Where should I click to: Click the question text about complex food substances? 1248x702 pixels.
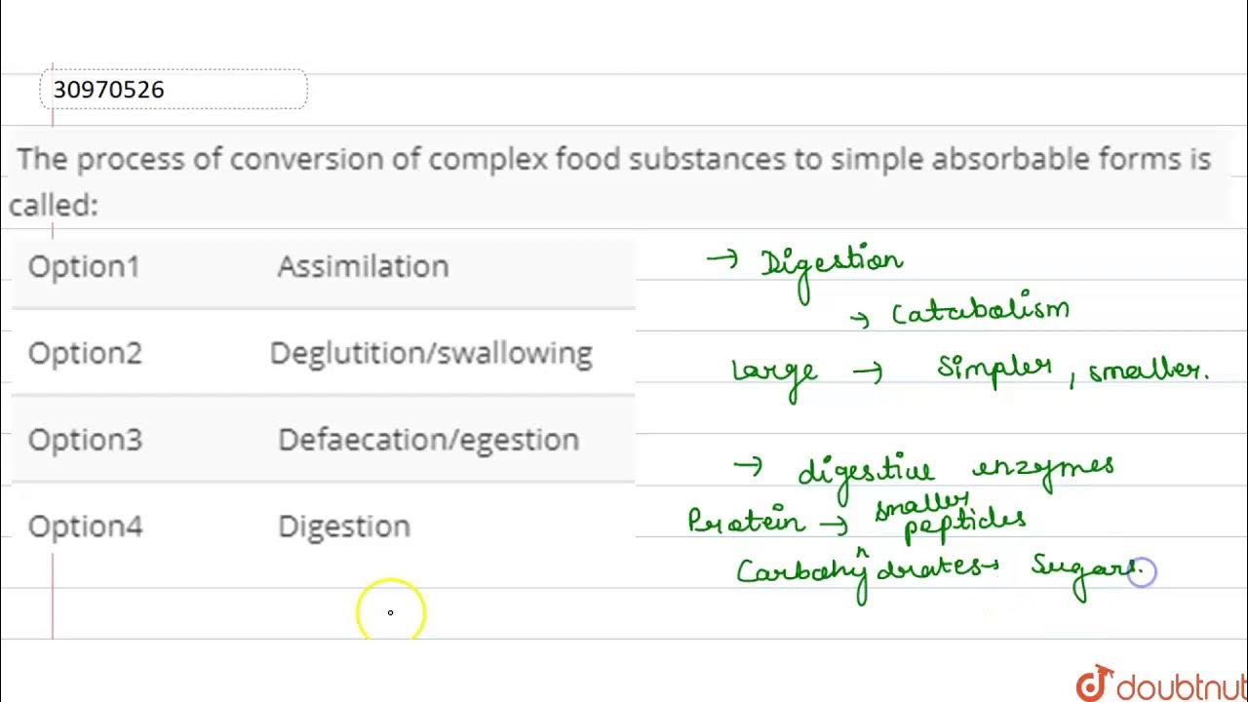(x=613, y=159)
